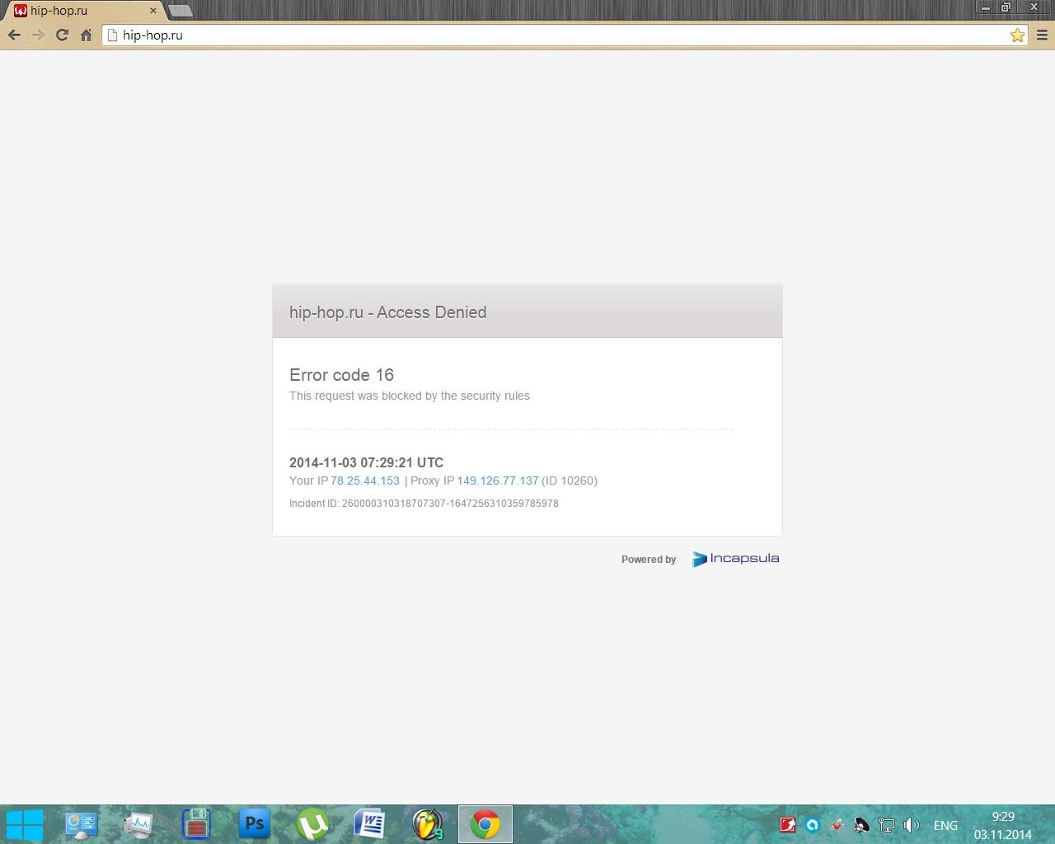Click the browser forward arrow

pos(38,35)
